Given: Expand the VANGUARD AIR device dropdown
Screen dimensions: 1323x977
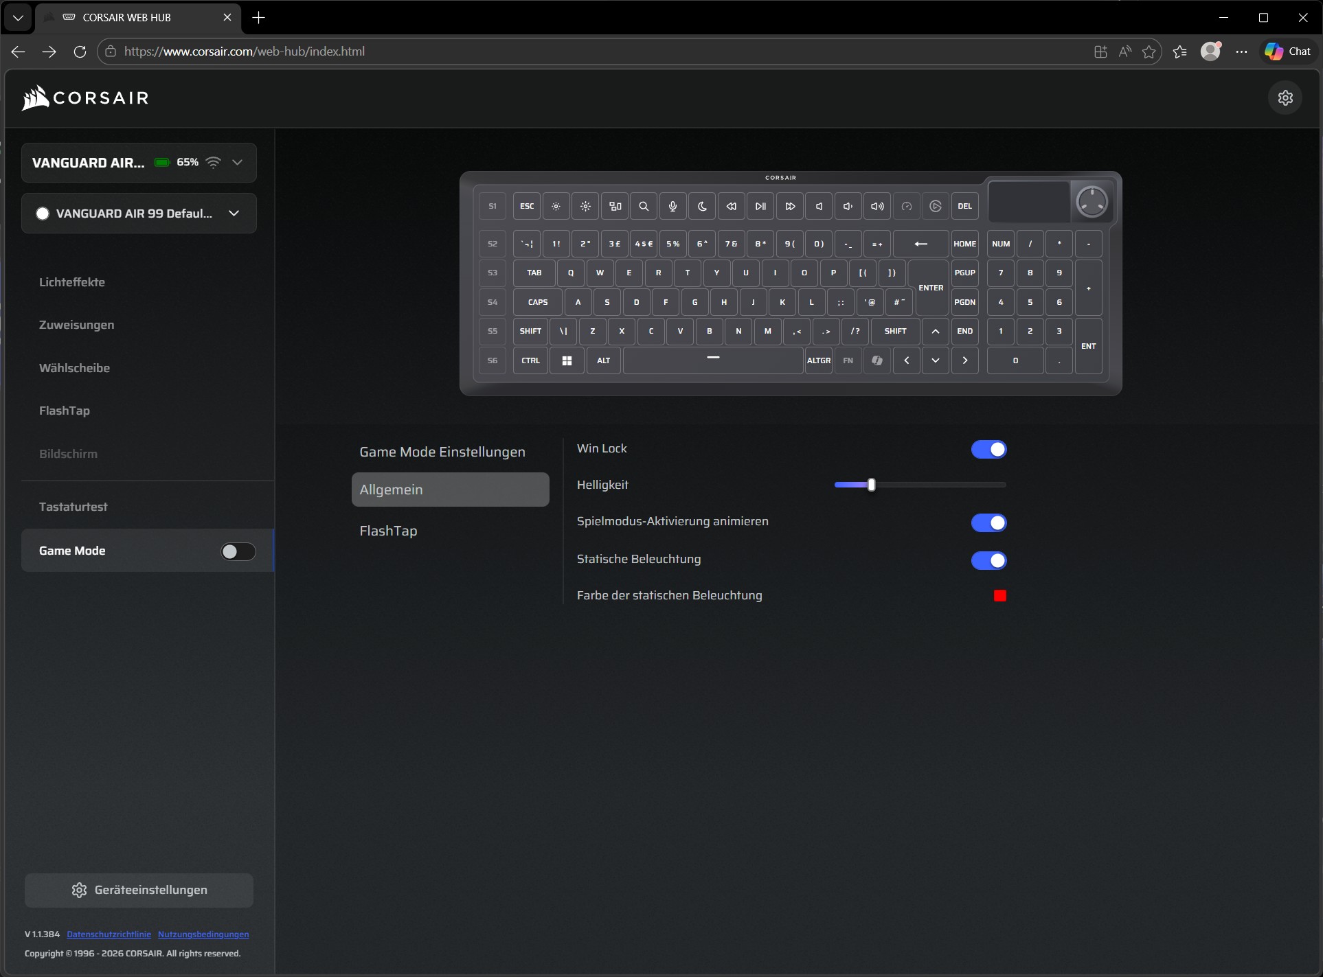Looking at the screenshot, I should (x=237, y=163).
